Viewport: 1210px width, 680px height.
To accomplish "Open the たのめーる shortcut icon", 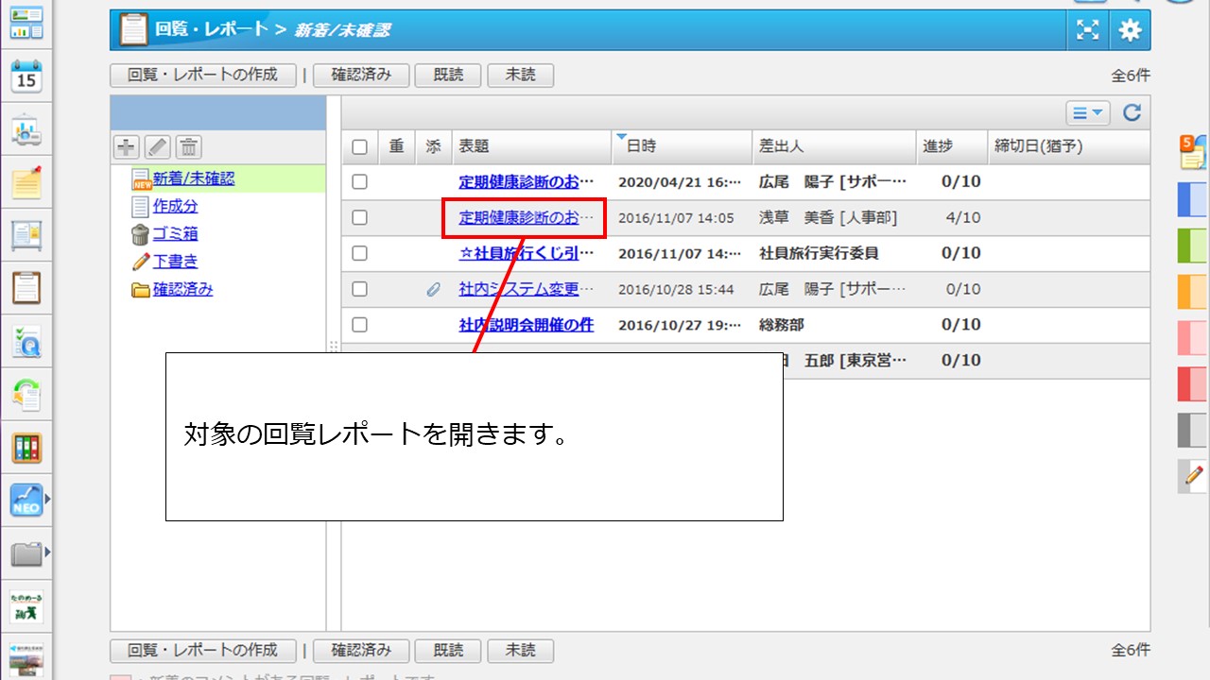I will (x=26, y=606).
